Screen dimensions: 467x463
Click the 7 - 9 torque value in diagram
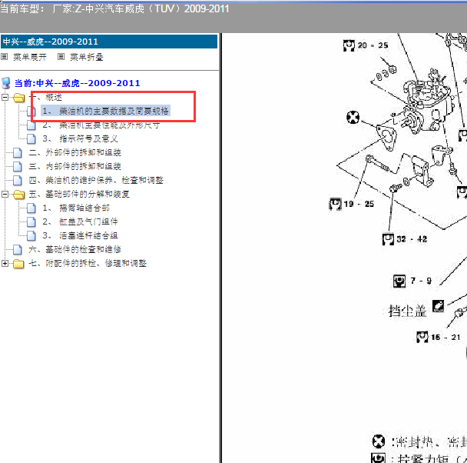click(421, 281)
